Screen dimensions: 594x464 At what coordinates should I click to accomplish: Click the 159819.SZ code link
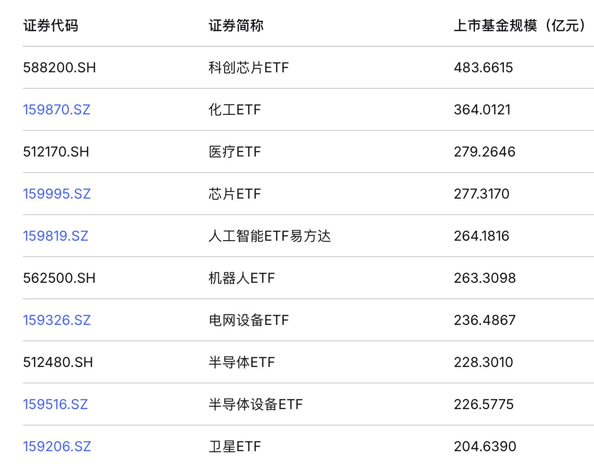pyautogui.click(x=55, y=236)
